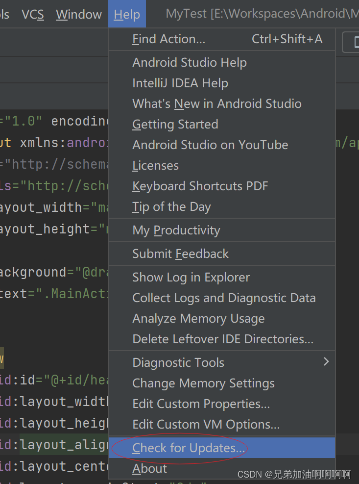Open Android Studio on YouTube
The height and width of the screenshot is (484, 359).
tap(222, 145)
